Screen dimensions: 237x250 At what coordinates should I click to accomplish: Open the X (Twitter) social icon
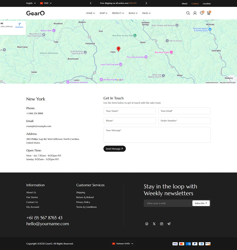click(x=154, y=224)
